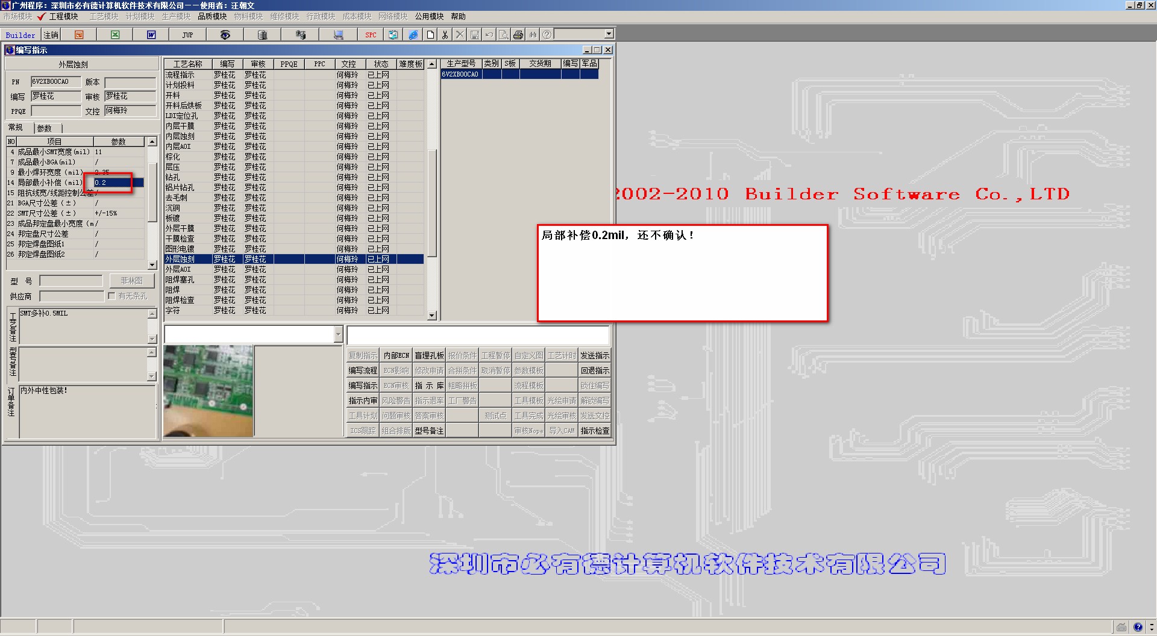
Task: Open the toolbar combo box dropdown
Action: 609,34
